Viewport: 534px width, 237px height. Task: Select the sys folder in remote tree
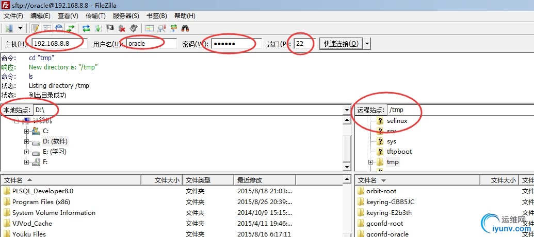(391, 141)
